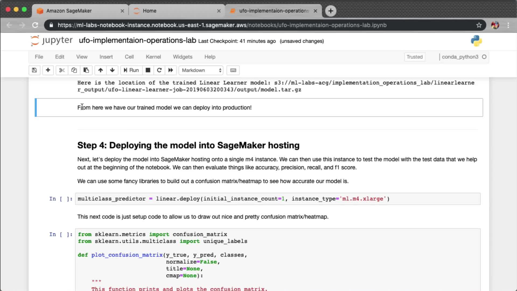Restart kernel and run all icon
Screen dimensions: 517x291
pyautogui.click(x=171, y=70)
